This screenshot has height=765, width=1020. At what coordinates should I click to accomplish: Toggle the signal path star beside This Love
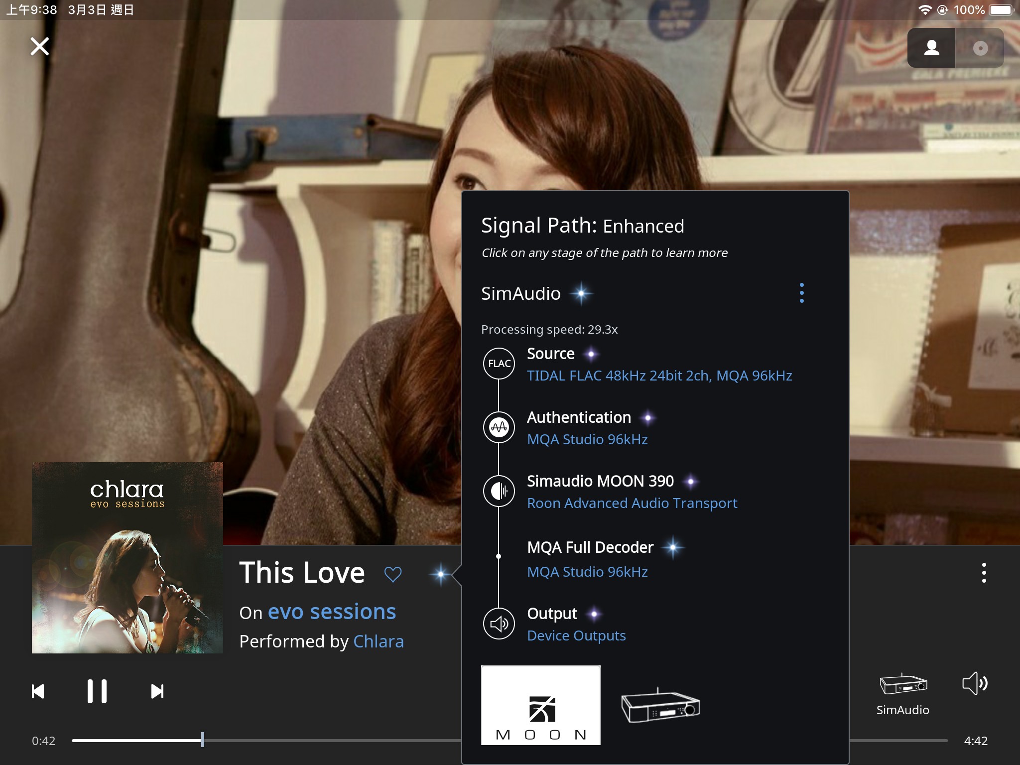pos(441,574)
